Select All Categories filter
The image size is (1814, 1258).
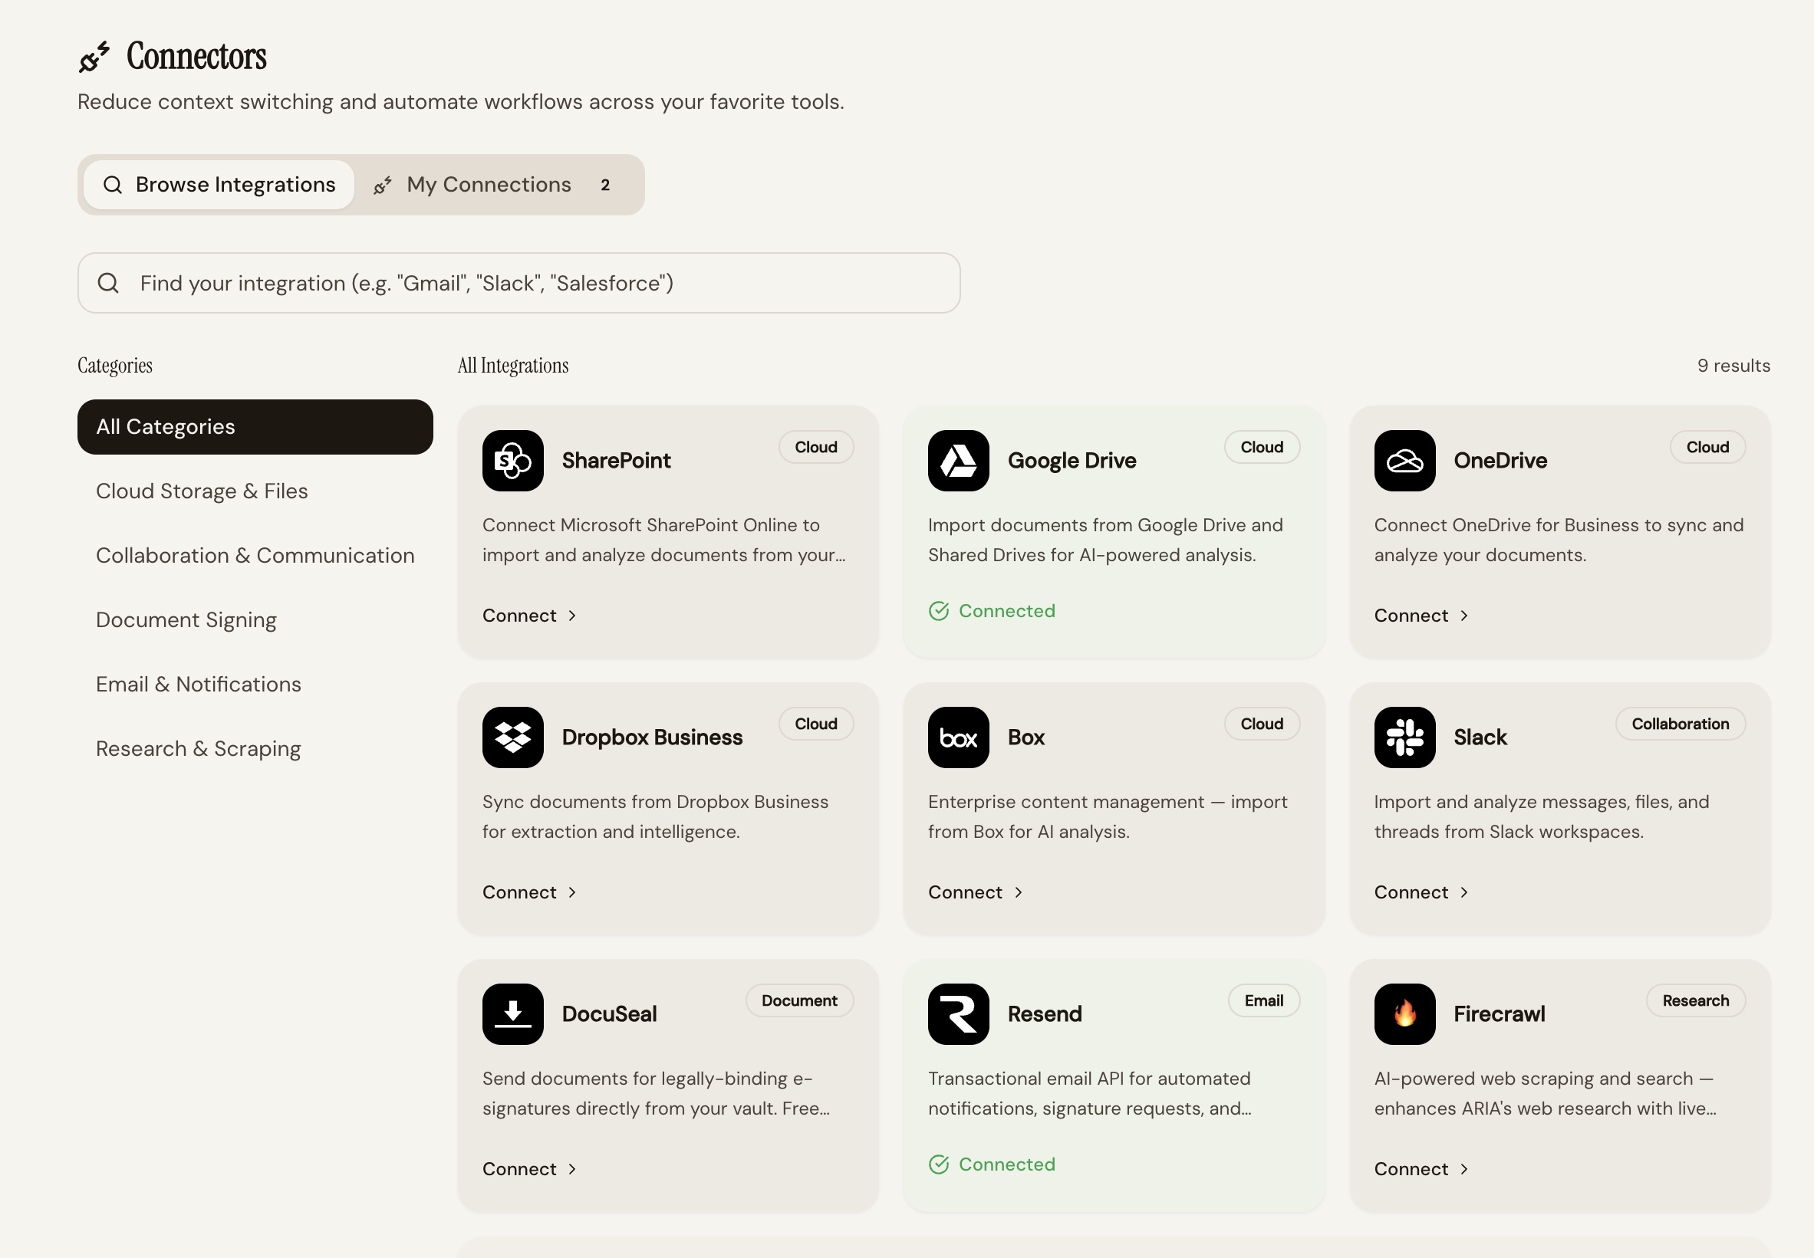pyautogui.click(x=255, y=426)
